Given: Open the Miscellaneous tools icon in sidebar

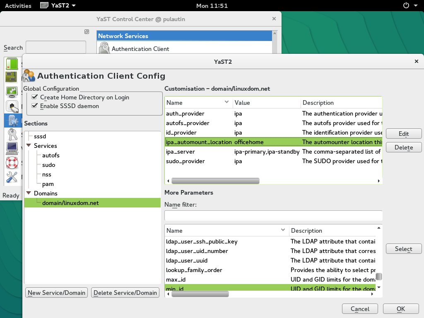Looking at the screenshot, I should pos(12,177).
